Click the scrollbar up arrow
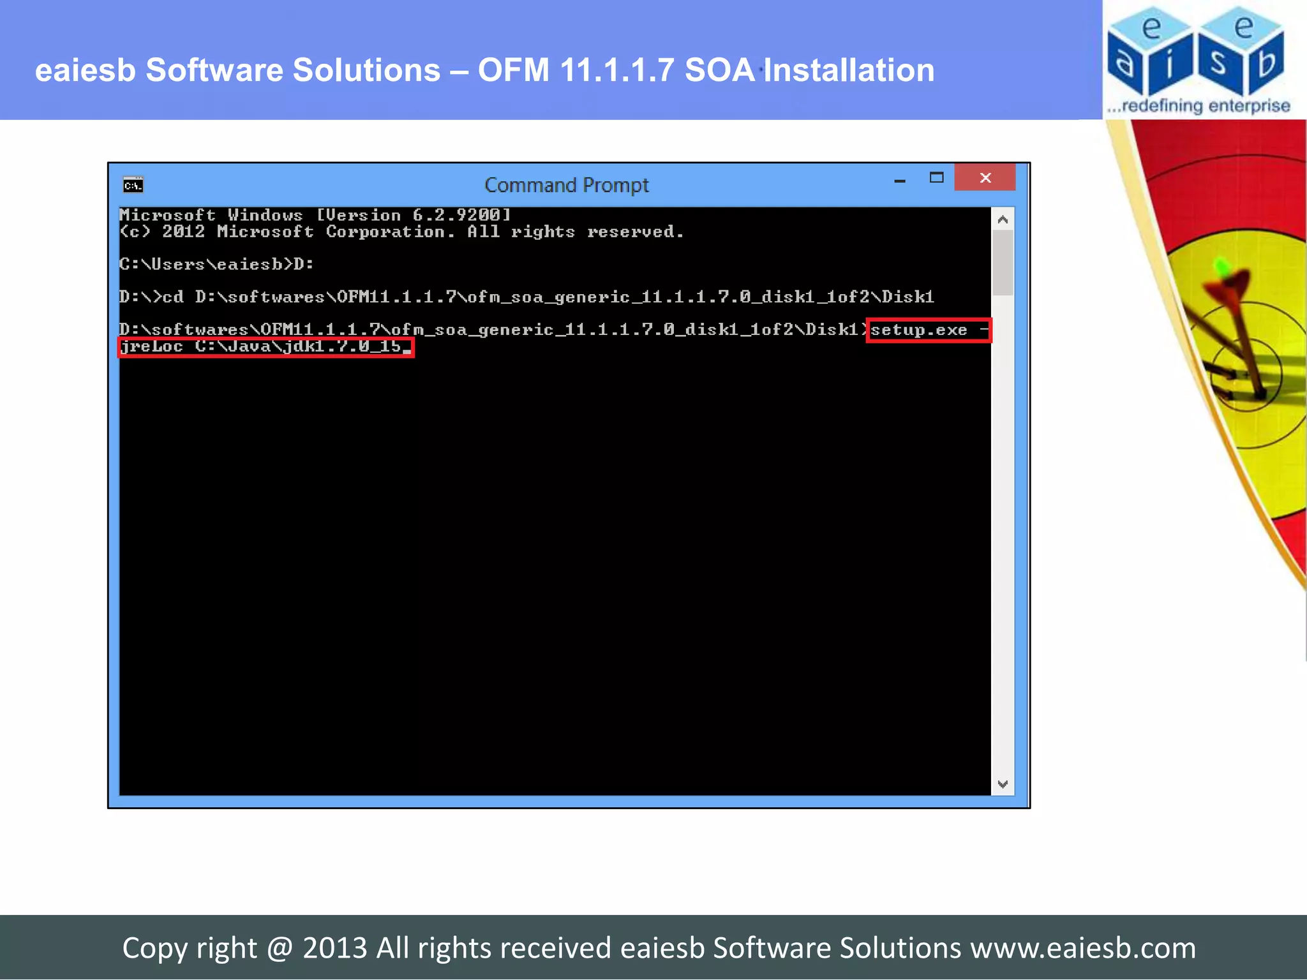The image size is (1307, 980). 1003,219
